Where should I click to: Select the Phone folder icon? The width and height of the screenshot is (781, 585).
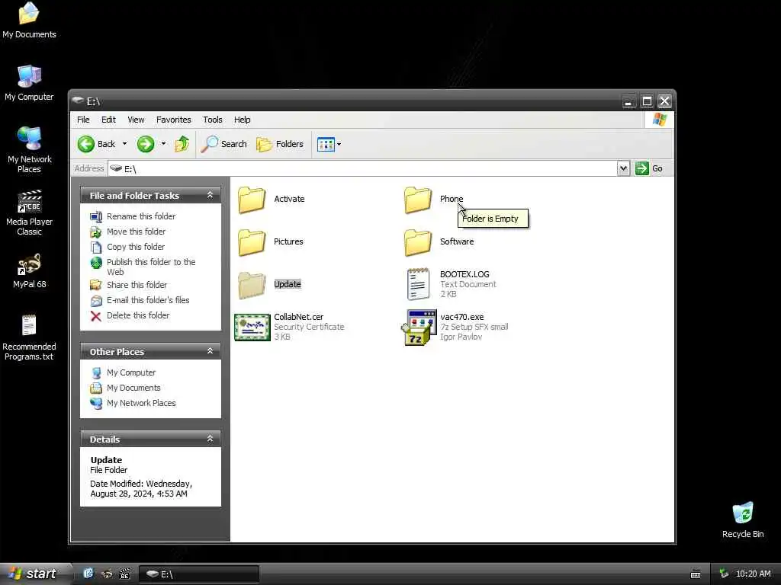click(417, 200)
